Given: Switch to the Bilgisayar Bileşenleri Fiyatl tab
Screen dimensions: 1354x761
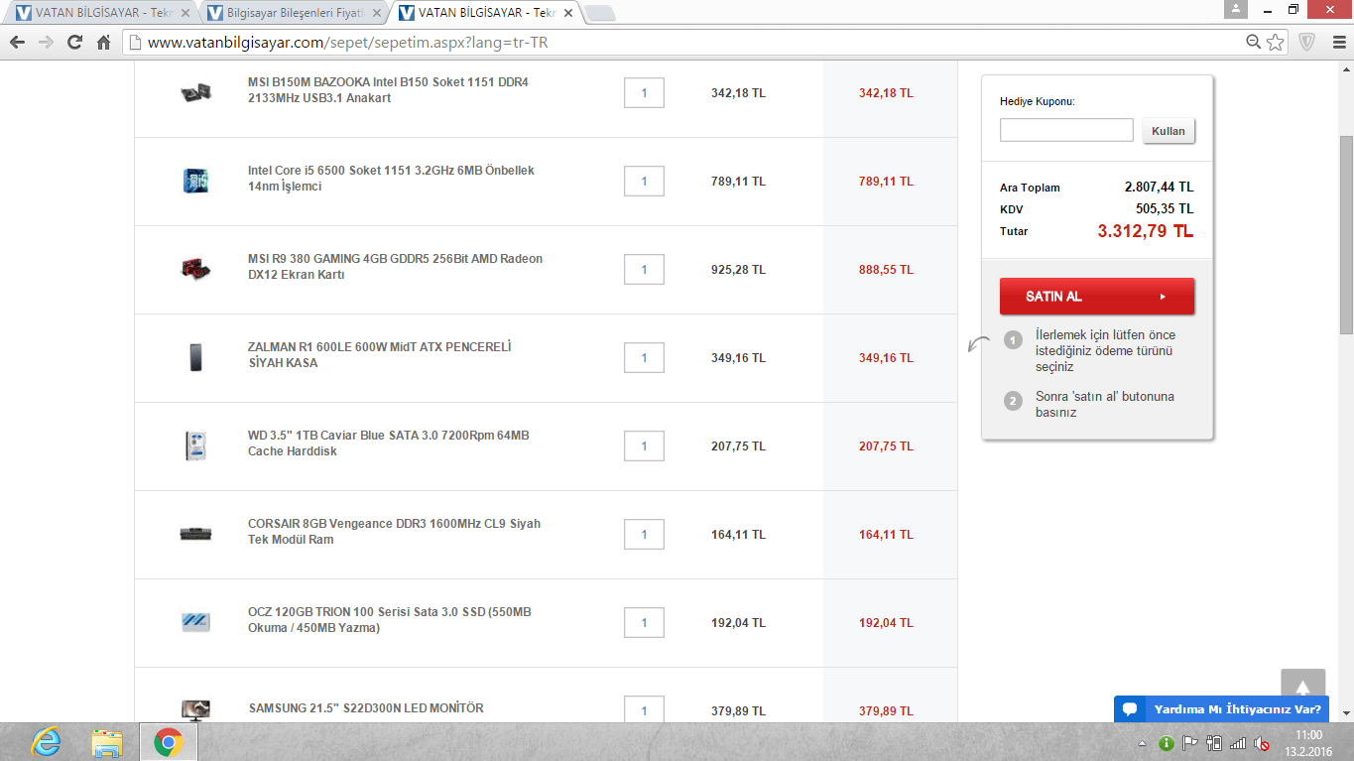Looking at the screenshot, I should click(x=295, y=13).
